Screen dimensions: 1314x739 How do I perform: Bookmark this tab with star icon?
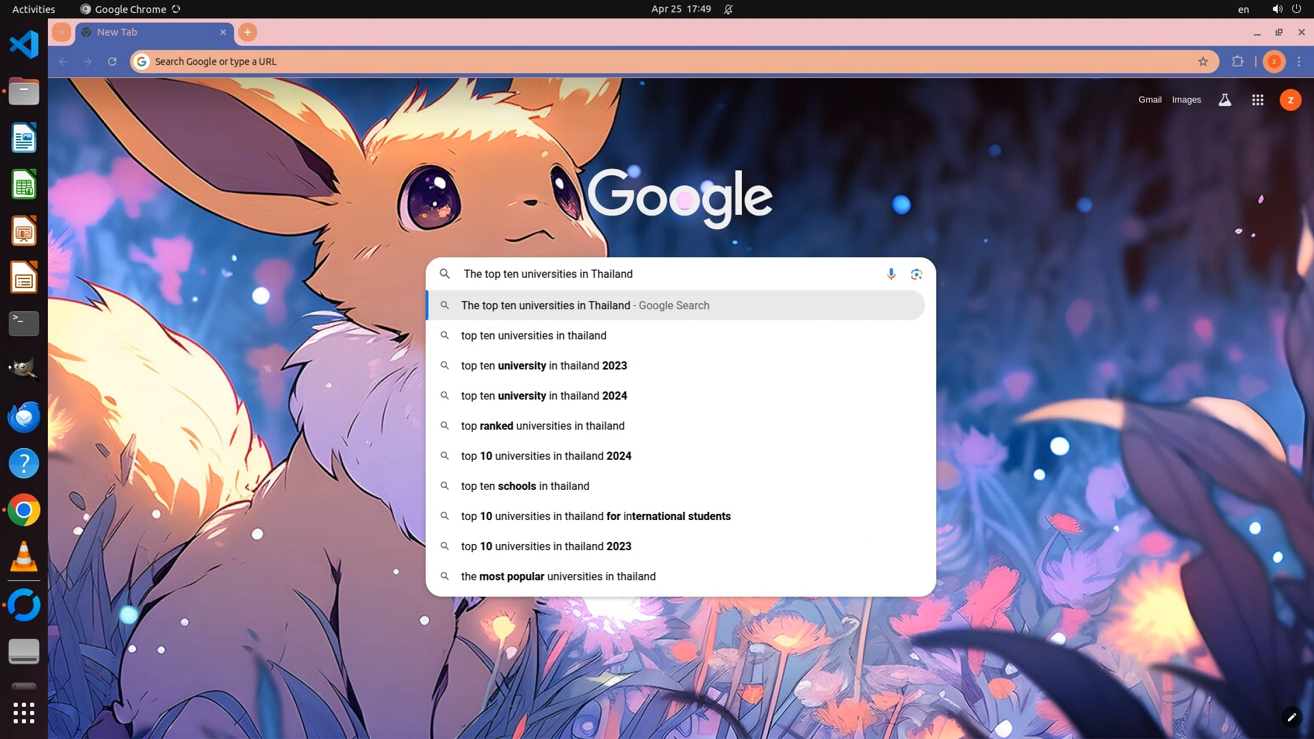tap(1203, 62)
